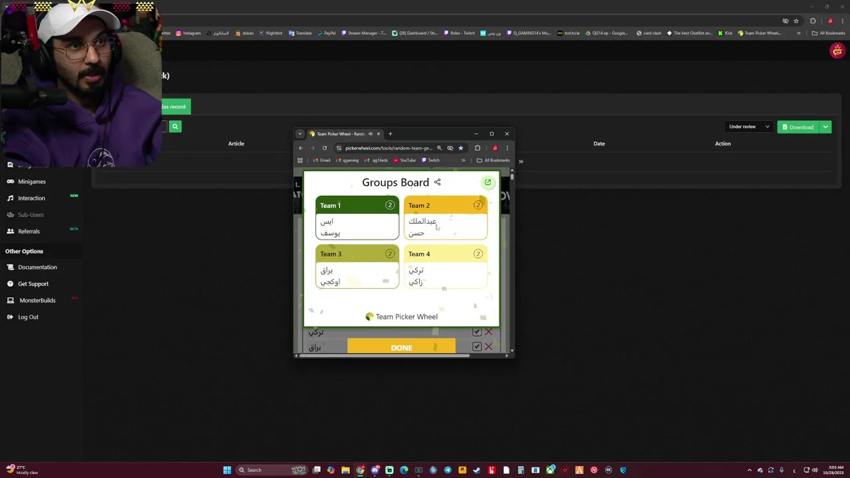Click the Team 4 header
Screen dimensions: 850x478
[x=446, y=254]
